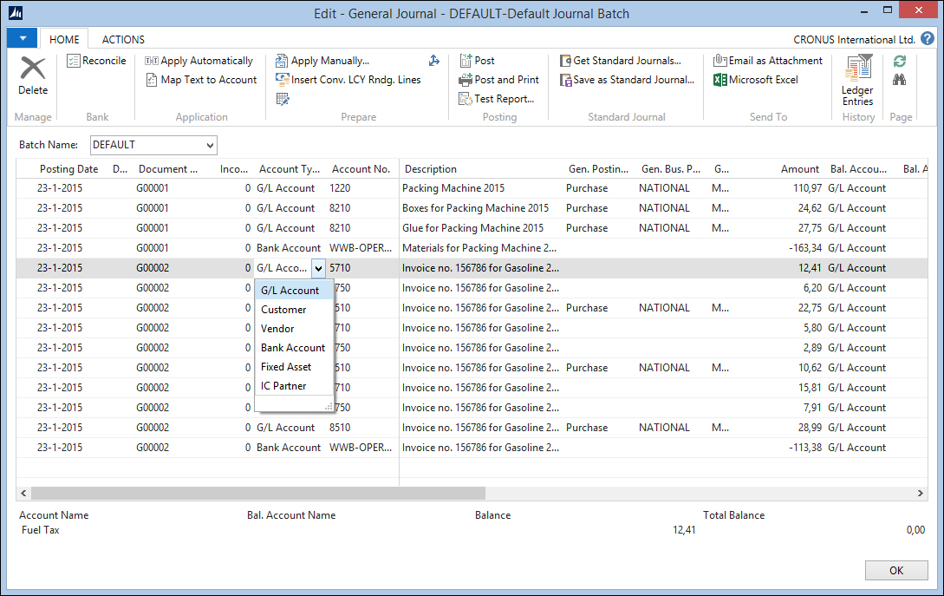
Task: Select Vendor from the Account Type list
Action: coord(278,328)
